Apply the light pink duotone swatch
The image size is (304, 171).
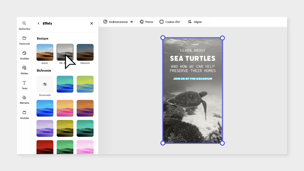(x=85, y=147)
